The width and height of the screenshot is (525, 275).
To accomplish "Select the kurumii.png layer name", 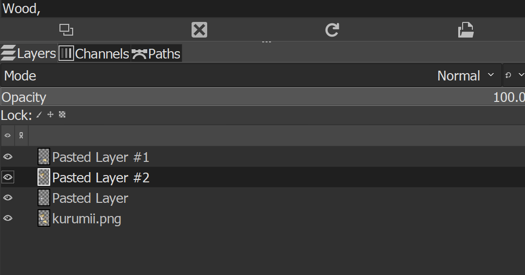I will coord(86,219).
